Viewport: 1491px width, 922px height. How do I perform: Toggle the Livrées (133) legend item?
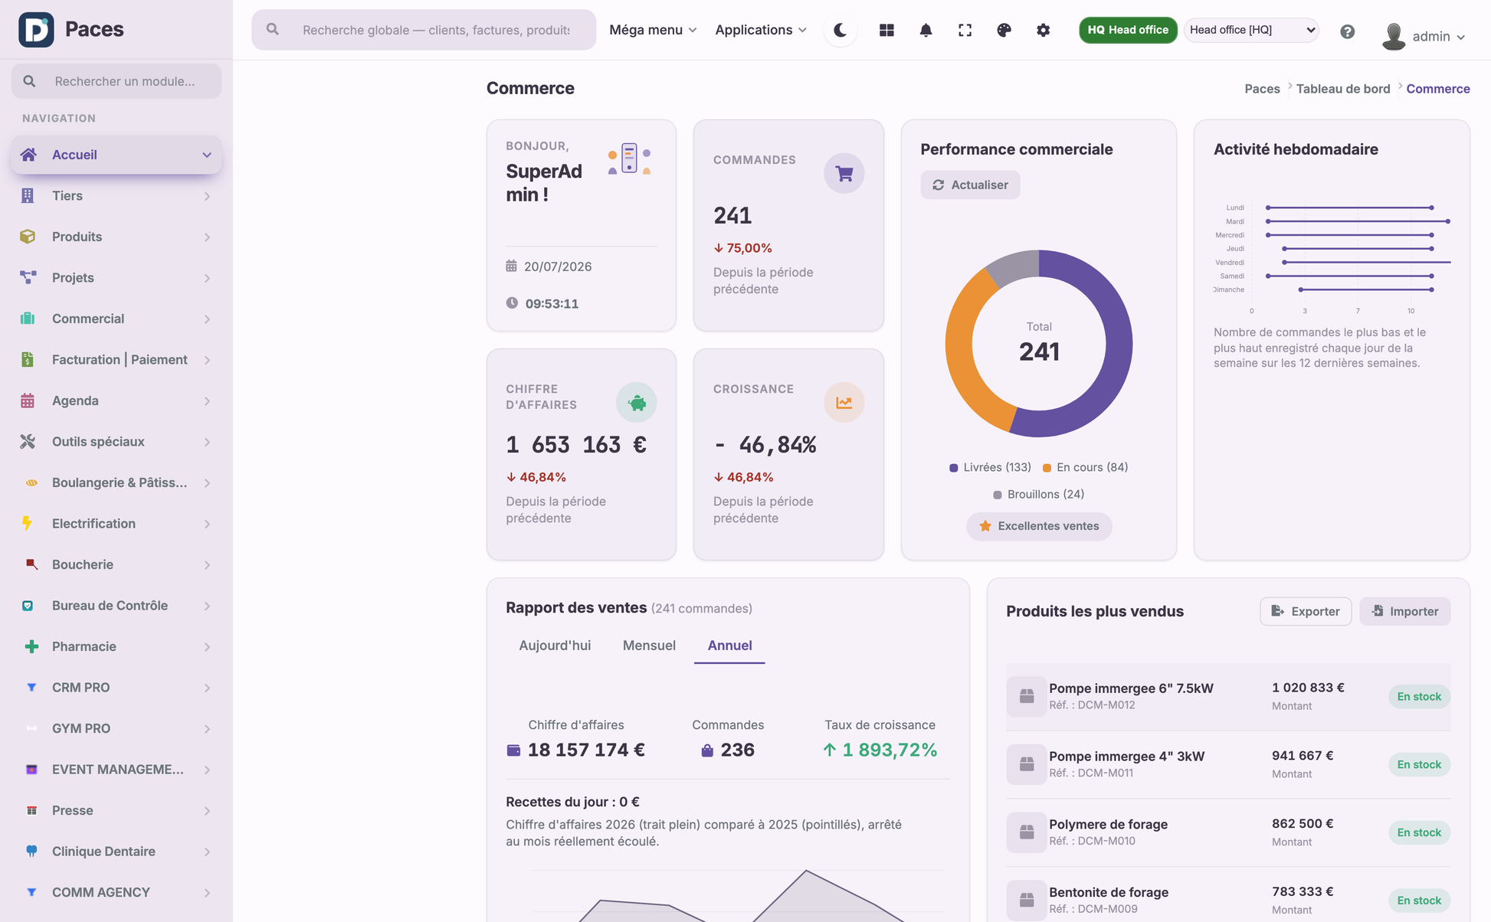(x=990, y=467)
